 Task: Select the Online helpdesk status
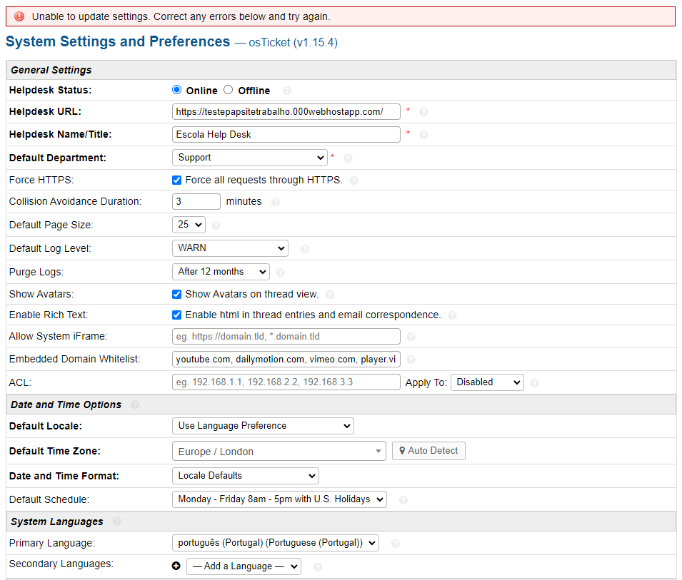(177, 90)
